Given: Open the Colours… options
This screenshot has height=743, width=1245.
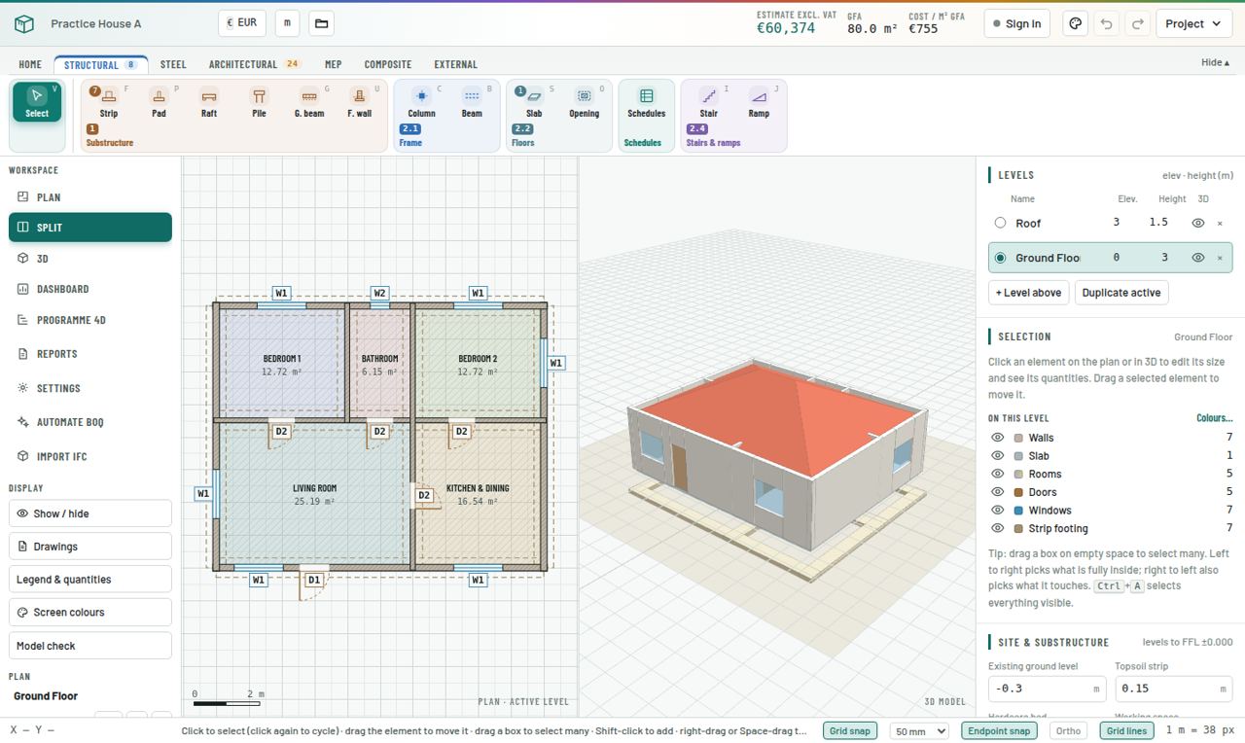Looking at the screenshot, I should [1214, 418].
